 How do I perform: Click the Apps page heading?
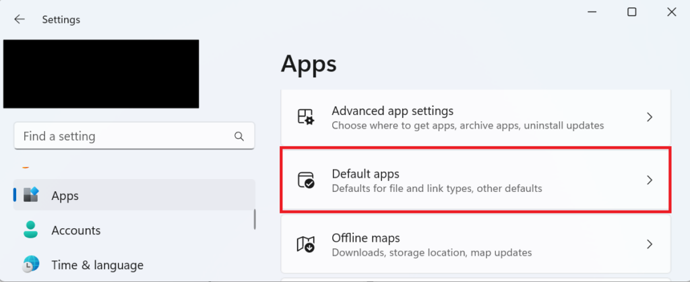(309, 64)
